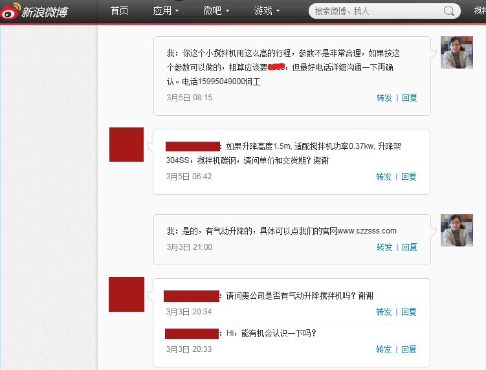Click the profile photo beside the 08:15 message
Viewport: 486px width, 370px height.
click(457, 52)
